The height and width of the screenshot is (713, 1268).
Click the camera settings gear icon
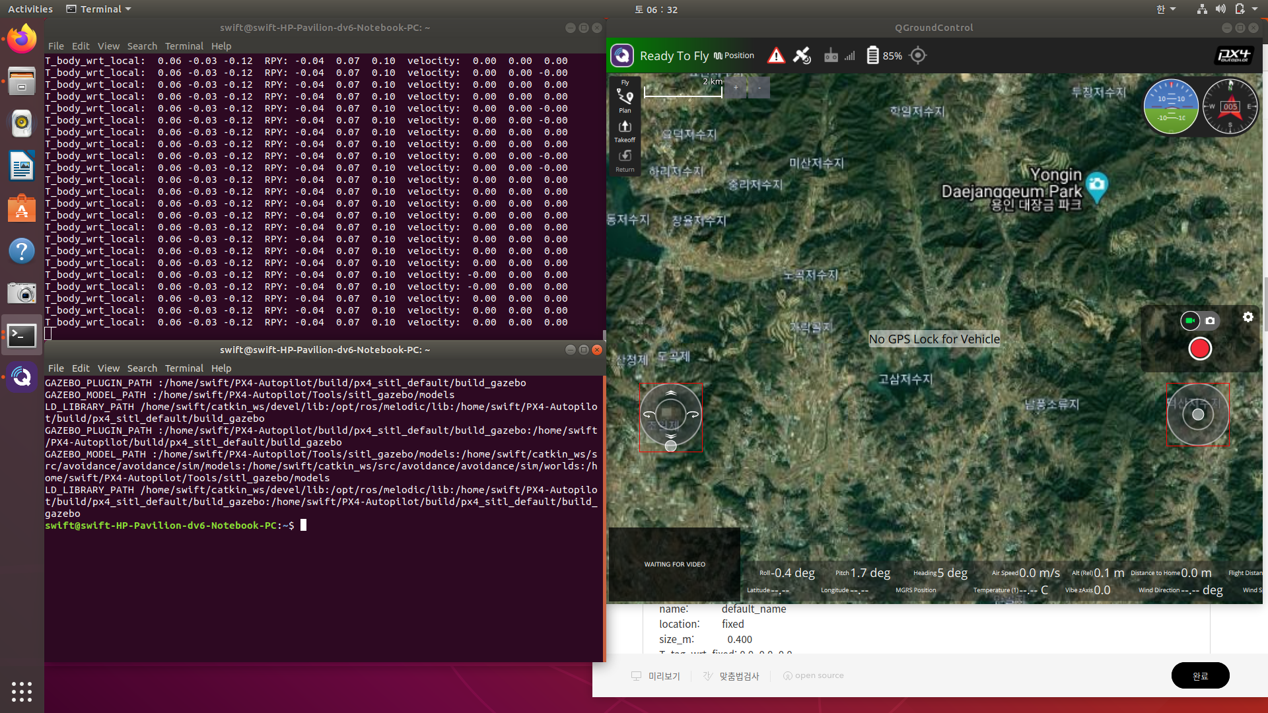click(x=1248, y=317)
